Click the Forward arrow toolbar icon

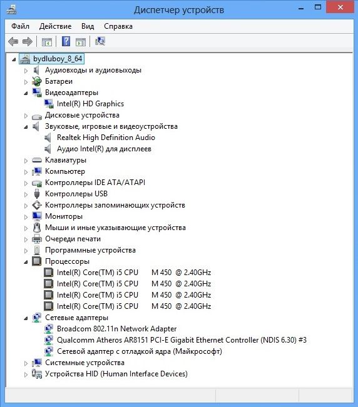pos(28,41)
